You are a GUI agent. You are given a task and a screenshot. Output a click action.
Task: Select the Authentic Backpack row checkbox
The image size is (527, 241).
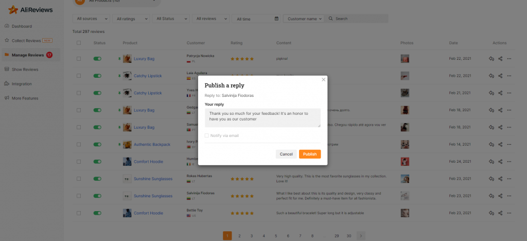coord(79,145)
